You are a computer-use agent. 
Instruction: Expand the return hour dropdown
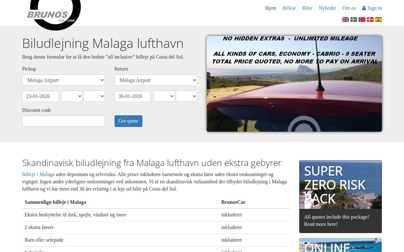(x=164, y=96)
